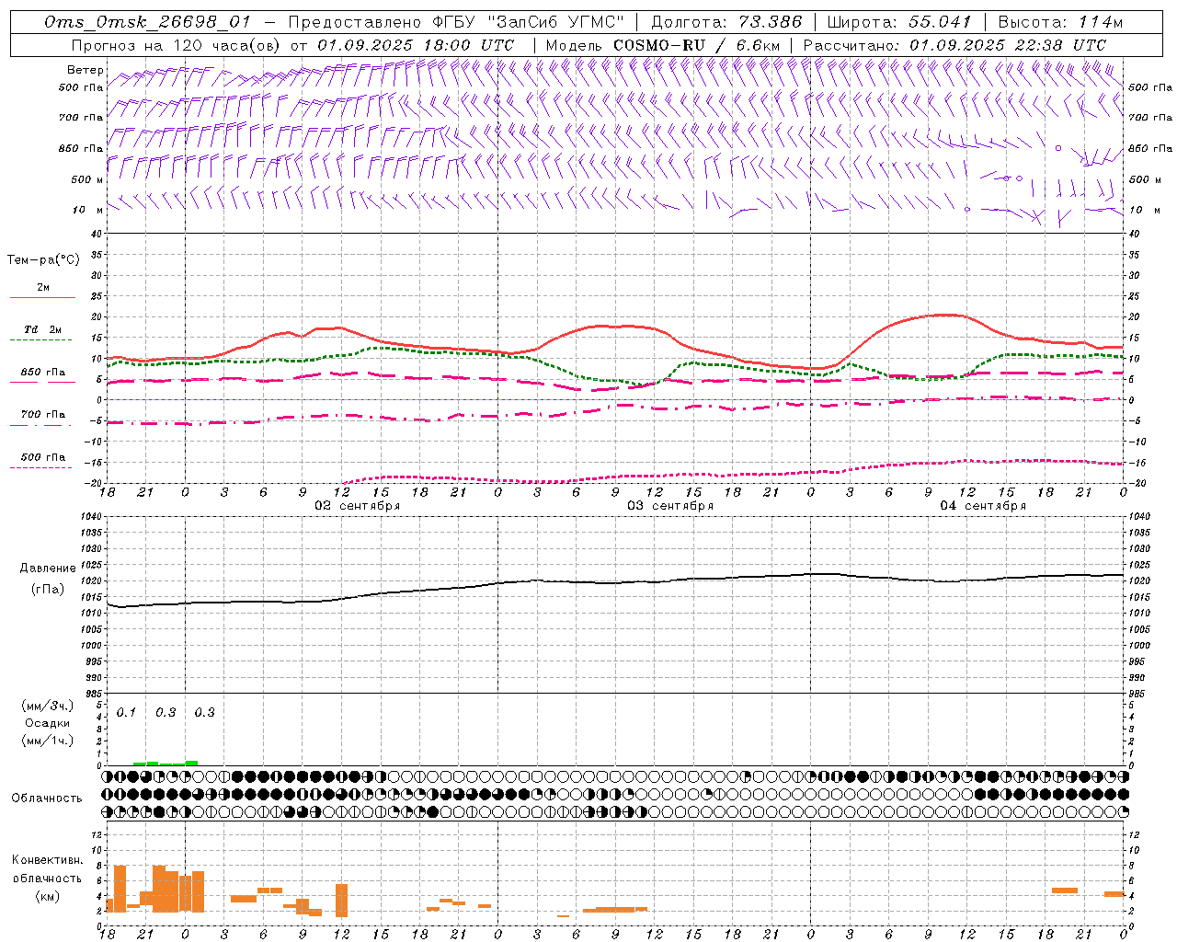This screenshot has width=1177, height=942.
Task: Click the Долгота: 73.386 field
Action: pos(726,22)
